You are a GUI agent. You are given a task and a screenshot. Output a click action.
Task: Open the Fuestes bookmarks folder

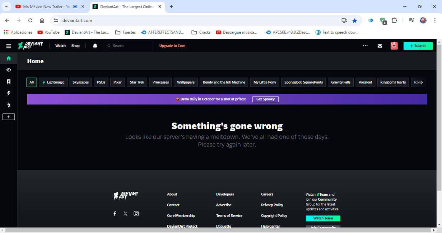click(x=125, y=32)
